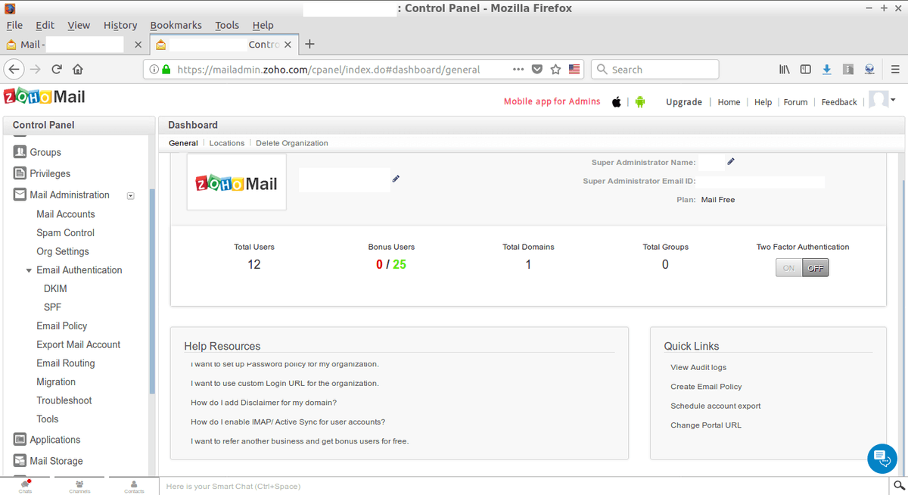
Task: Open the Firefox File menu
Action: click(x=14, y=25)
